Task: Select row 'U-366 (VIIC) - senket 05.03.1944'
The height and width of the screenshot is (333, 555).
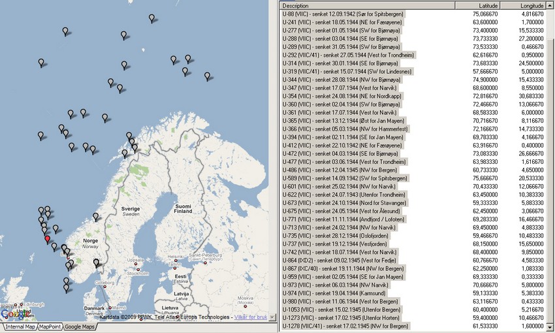Action: pyautogui.click(x=413, y=129)
